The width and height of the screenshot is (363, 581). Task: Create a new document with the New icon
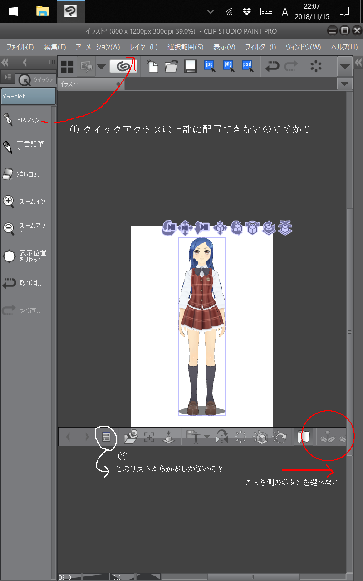(153, 67)
